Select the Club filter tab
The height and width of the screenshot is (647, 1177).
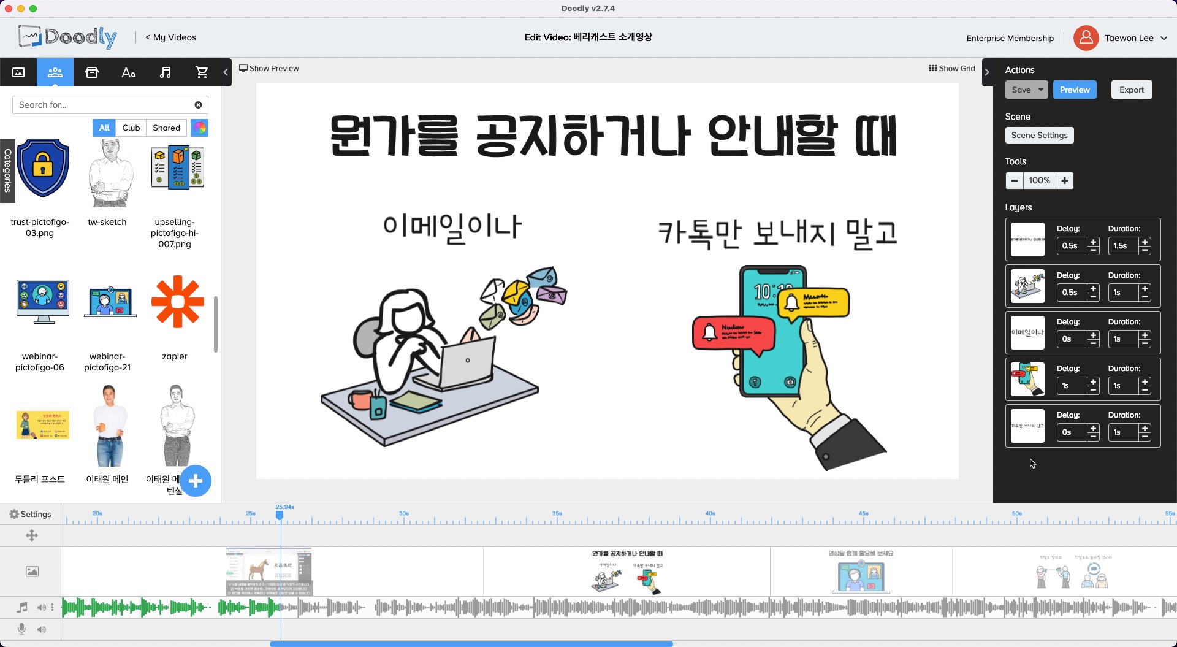tap(131, 128)
